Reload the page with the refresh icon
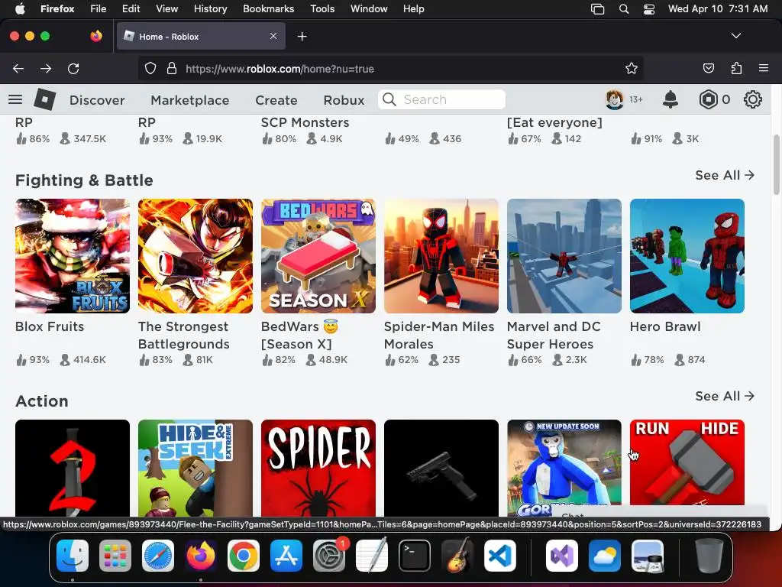The height and width of the screenshot is (587, 782). click(73, 68)
